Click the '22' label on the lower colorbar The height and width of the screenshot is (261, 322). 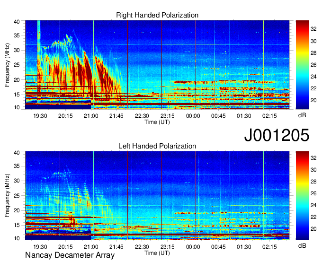click(313, 217)
